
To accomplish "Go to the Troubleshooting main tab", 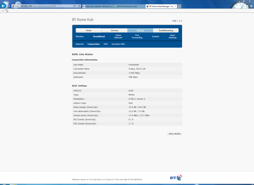I will click(x=166, y=30).
